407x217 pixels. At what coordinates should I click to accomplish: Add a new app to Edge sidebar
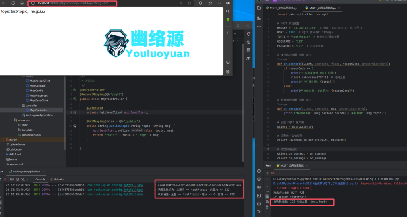tap(228, 33)
